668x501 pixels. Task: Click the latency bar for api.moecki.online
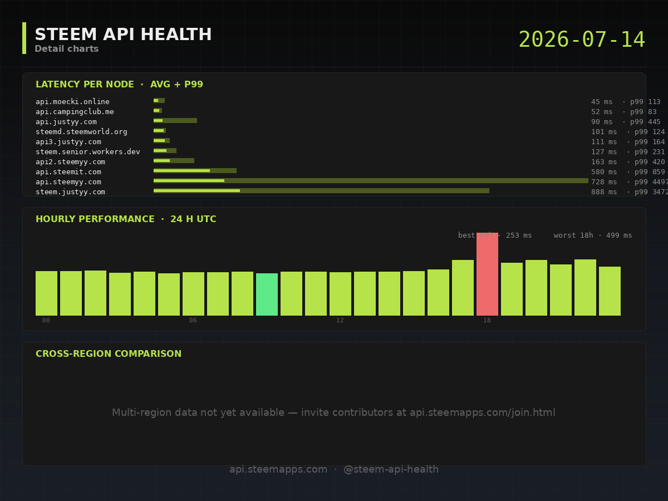[x=159, y=101]
